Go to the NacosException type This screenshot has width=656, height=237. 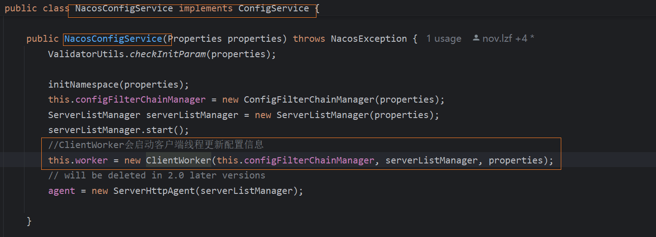369,39
